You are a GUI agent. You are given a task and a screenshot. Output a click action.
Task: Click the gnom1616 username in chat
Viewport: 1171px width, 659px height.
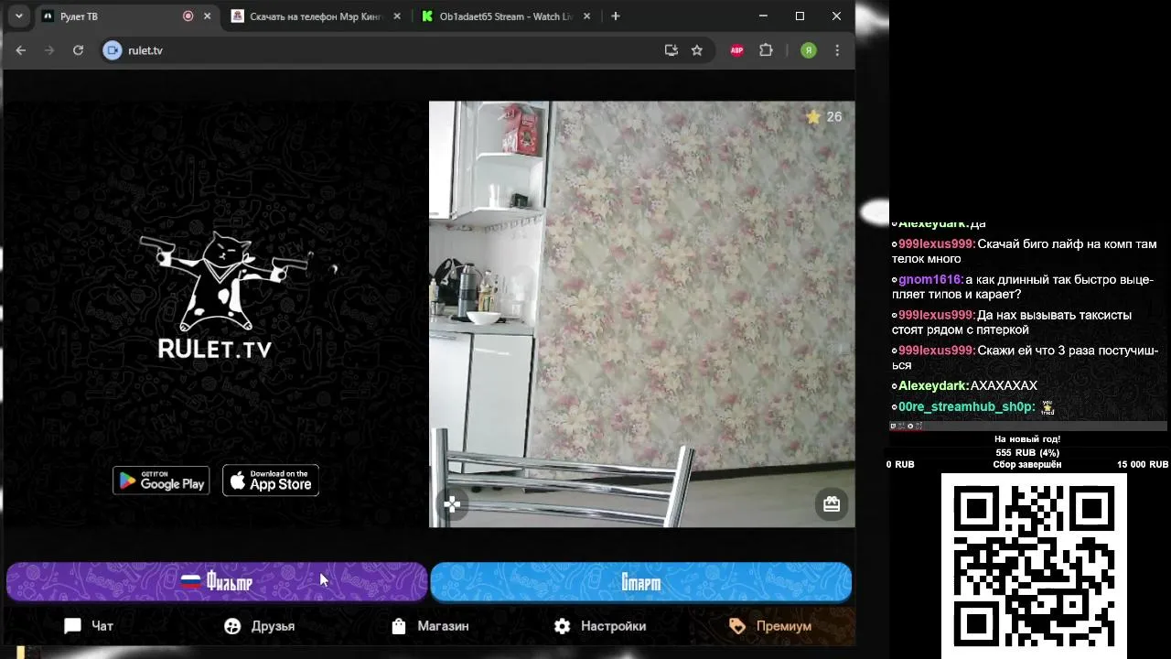(929, 280)
